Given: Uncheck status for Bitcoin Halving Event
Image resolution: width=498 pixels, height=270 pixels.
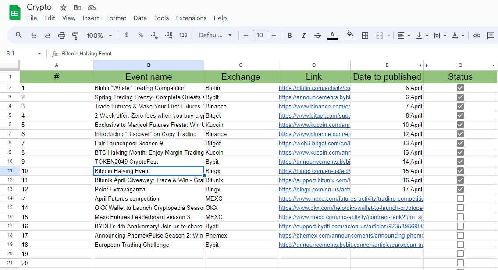Looking at the screenshot, I should pos(460,171).
